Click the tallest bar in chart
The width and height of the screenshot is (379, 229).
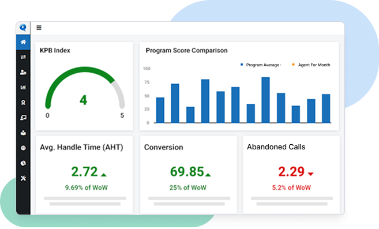coord(265,100)
